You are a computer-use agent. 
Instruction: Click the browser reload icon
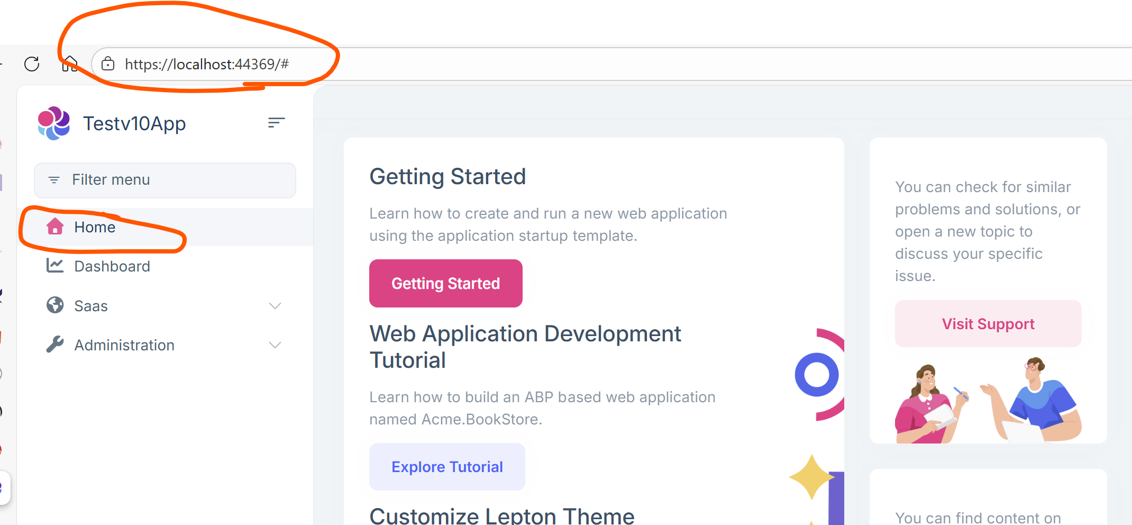click(x=32, y=64)
